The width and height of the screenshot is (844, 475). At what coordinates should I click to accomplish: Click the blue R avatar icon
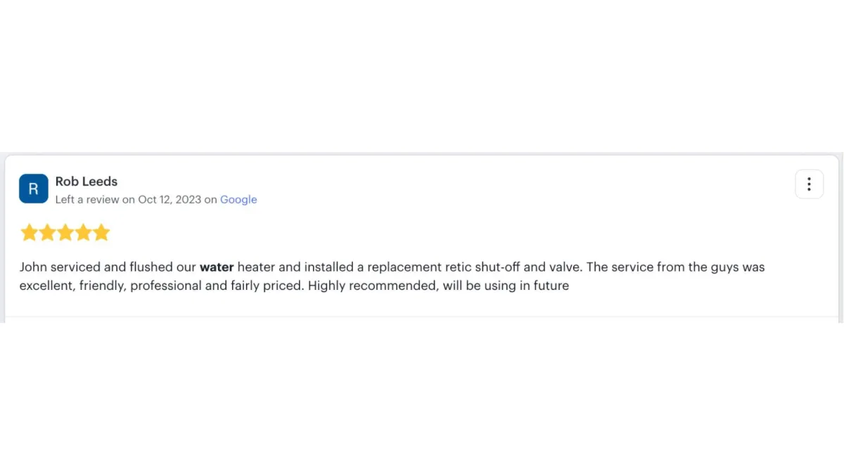(x=33, y=189)
